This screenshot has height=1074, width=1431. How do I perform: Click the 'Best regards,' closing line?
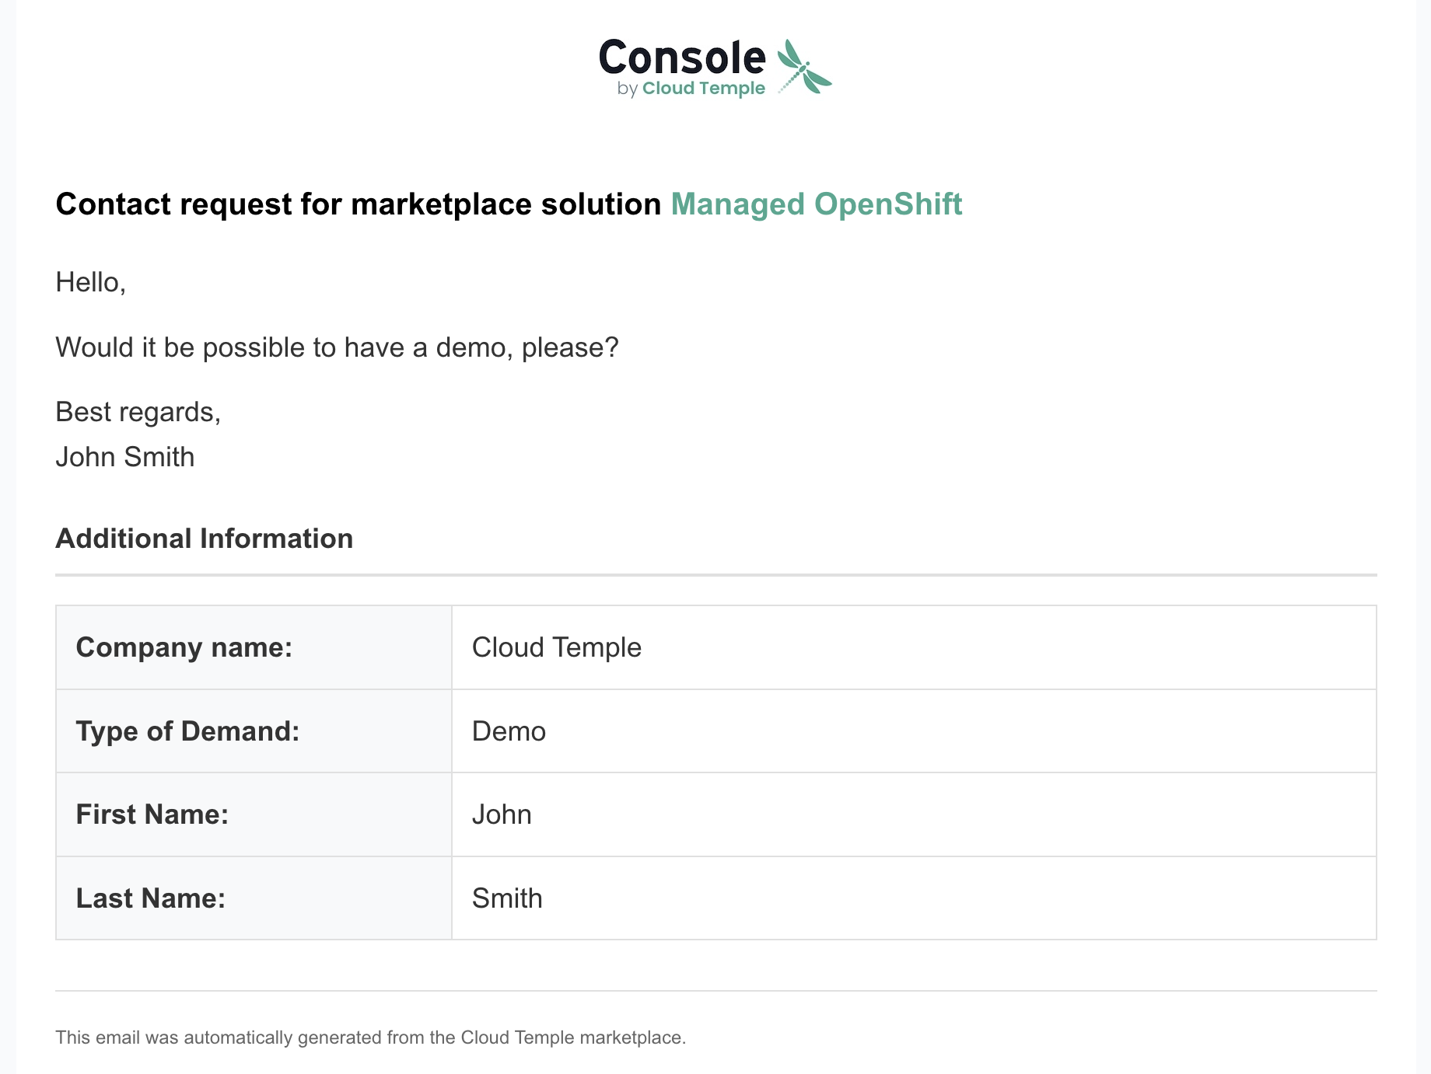tap(138, 412)
